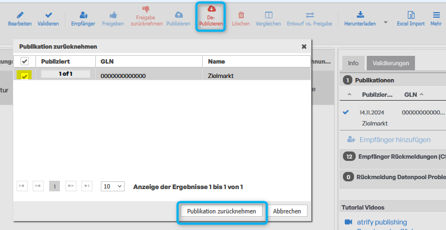This screenshot has height=230, width=446.
Task: Expand the Rückmeldung Datenpool Probleme section
Action: coord(393,177)
